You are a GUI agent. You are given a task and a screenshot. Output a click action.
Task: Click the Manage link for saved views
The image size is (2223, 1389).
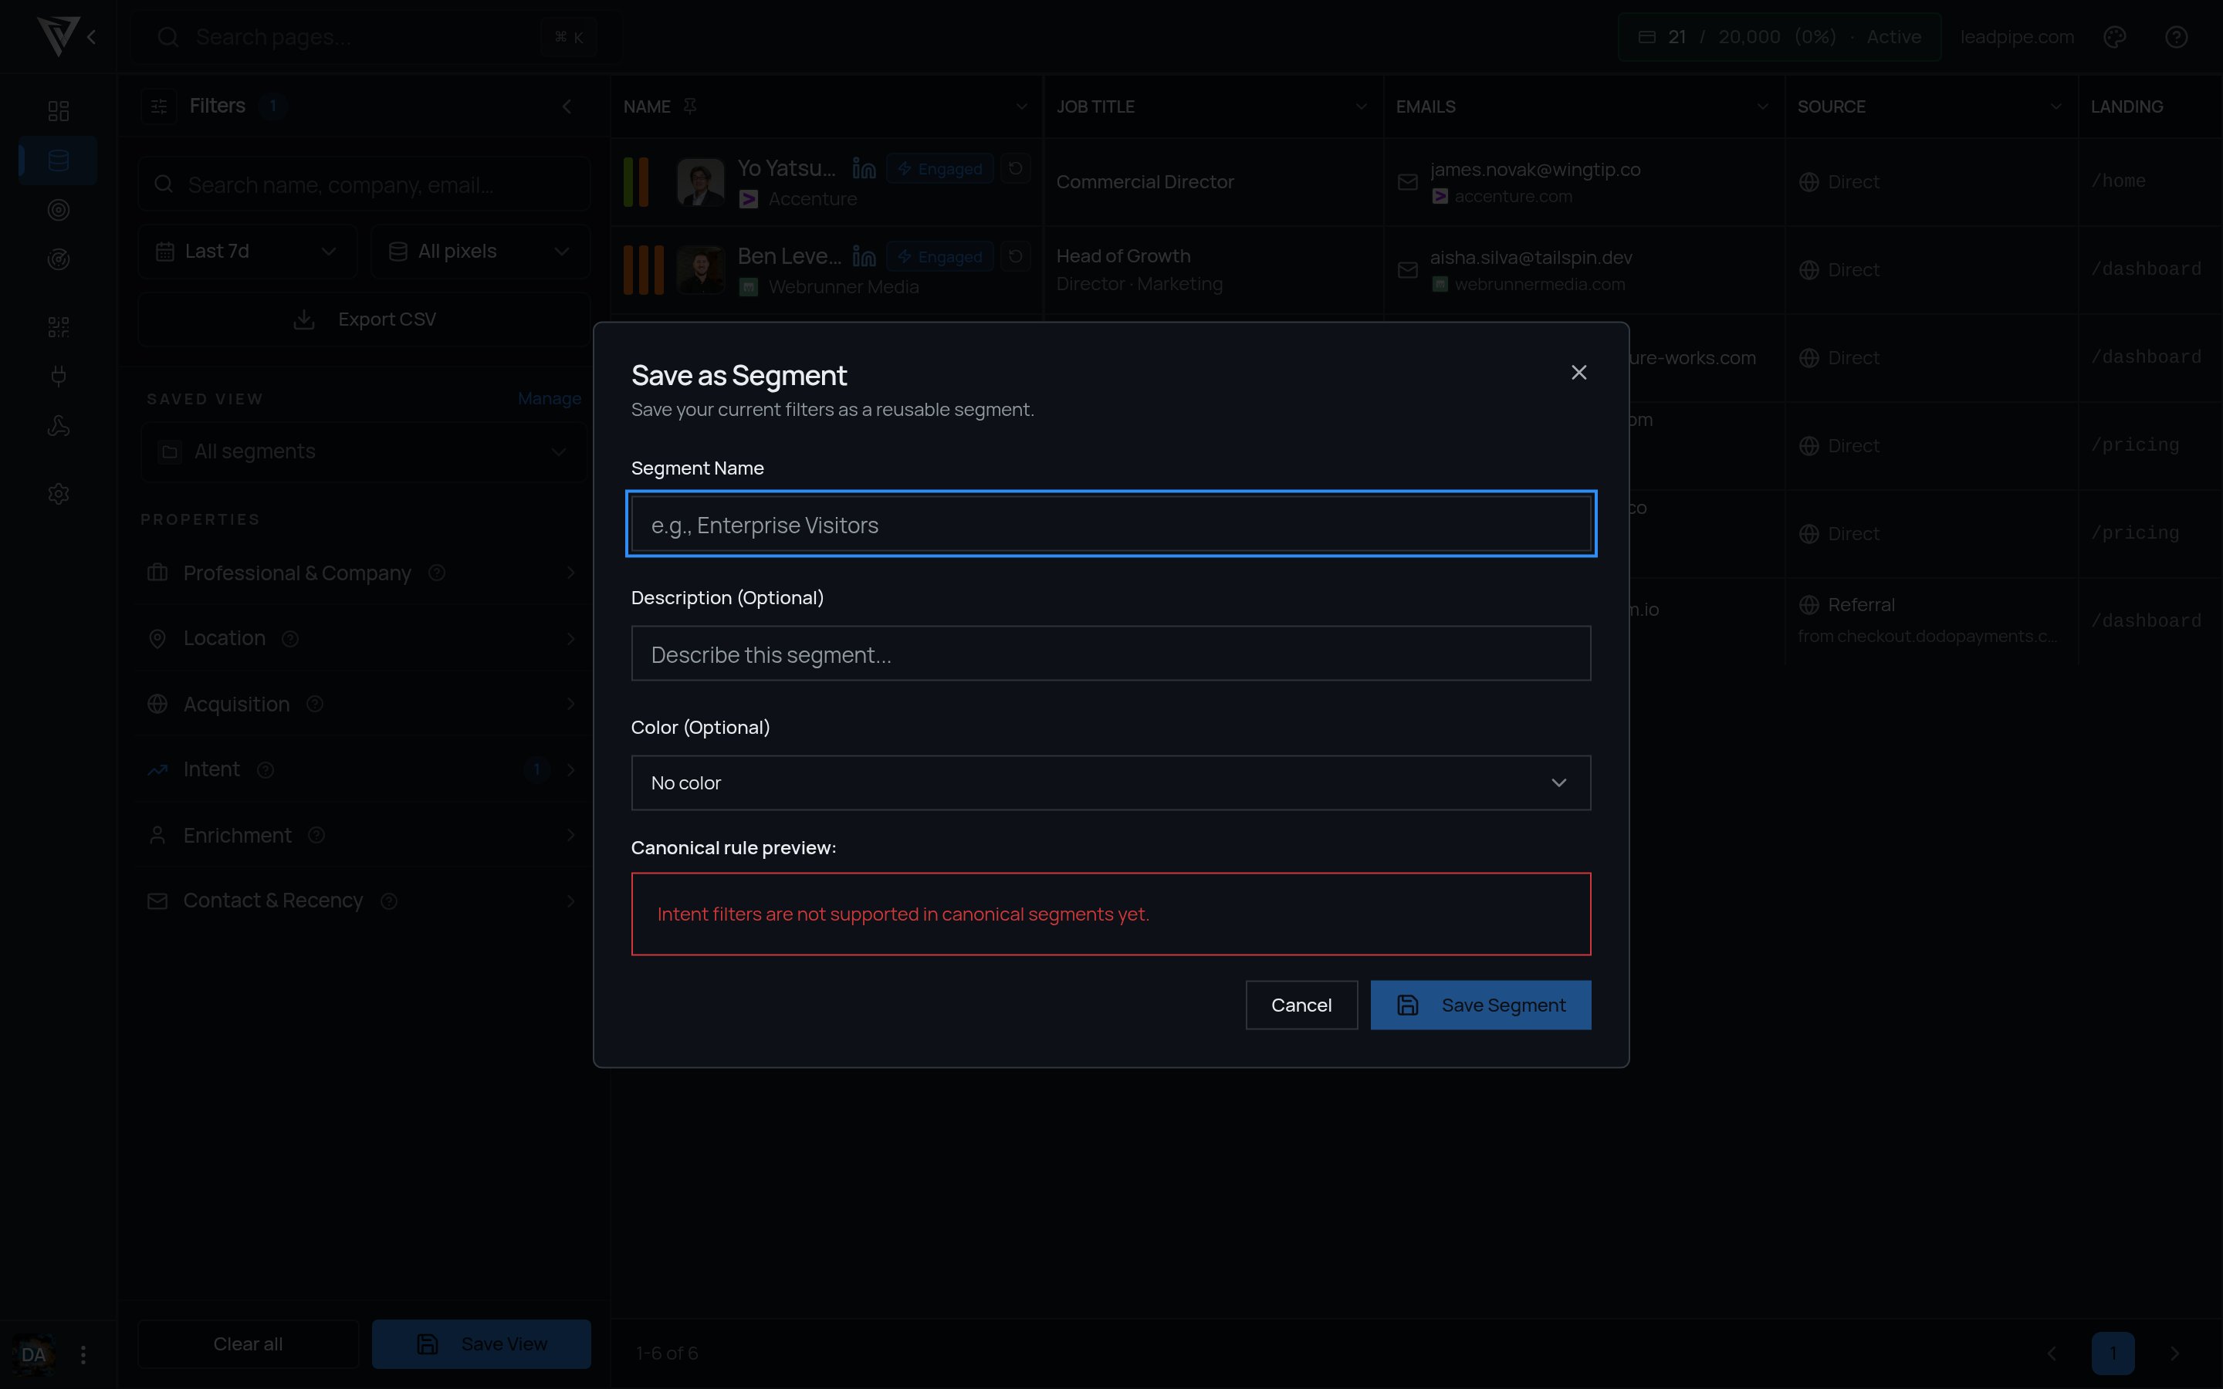tap(550, 399)
